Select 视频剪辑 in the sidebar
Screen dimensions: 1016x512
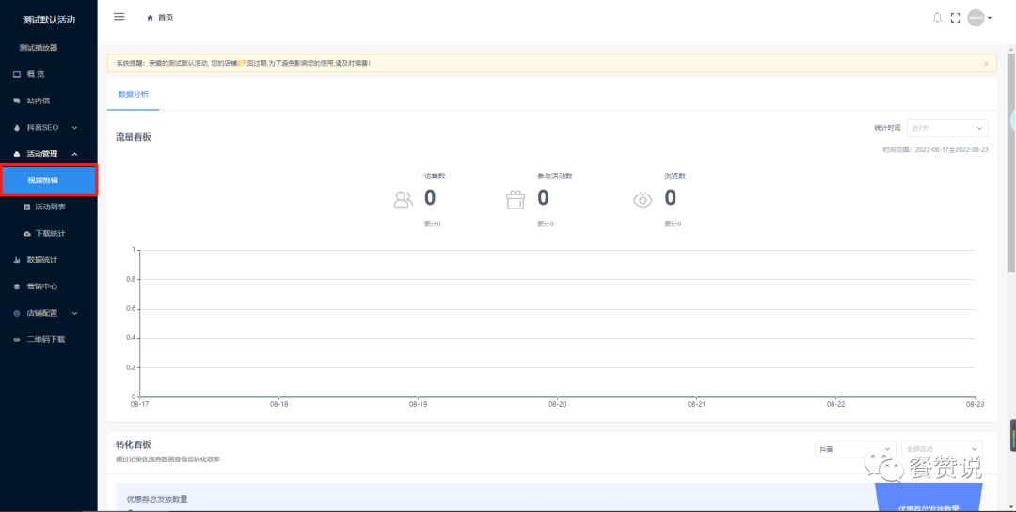pos(49,180)
